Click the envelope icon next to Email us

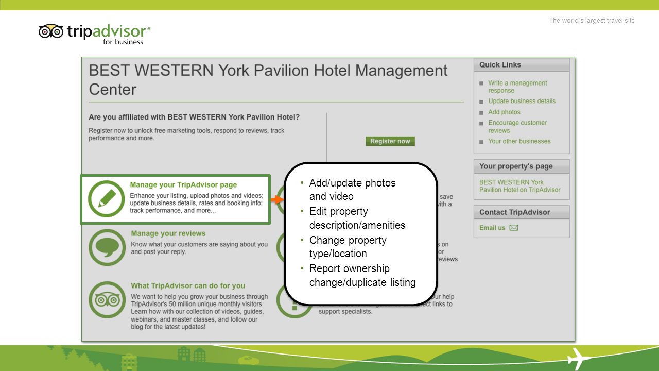coord(514,228)
